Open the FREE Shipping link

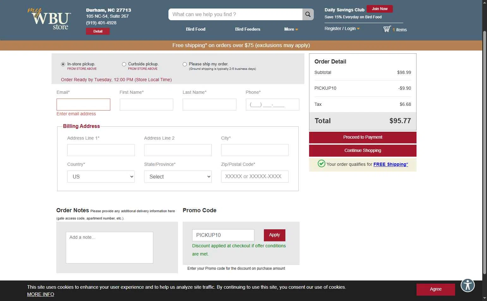(x=391, y=164)
